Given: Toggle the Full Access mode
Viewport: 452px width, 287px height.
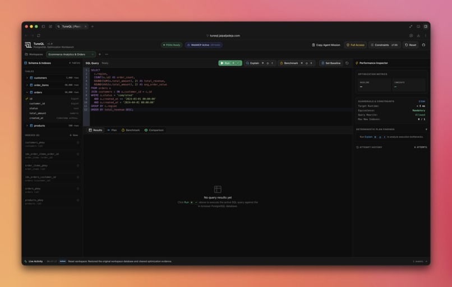Looking at the screenshot, I should [356, 45].
